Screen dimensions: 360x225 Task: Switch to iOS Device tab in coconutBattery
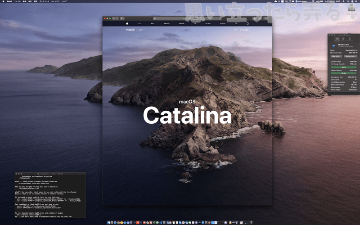tap(350, 39)
